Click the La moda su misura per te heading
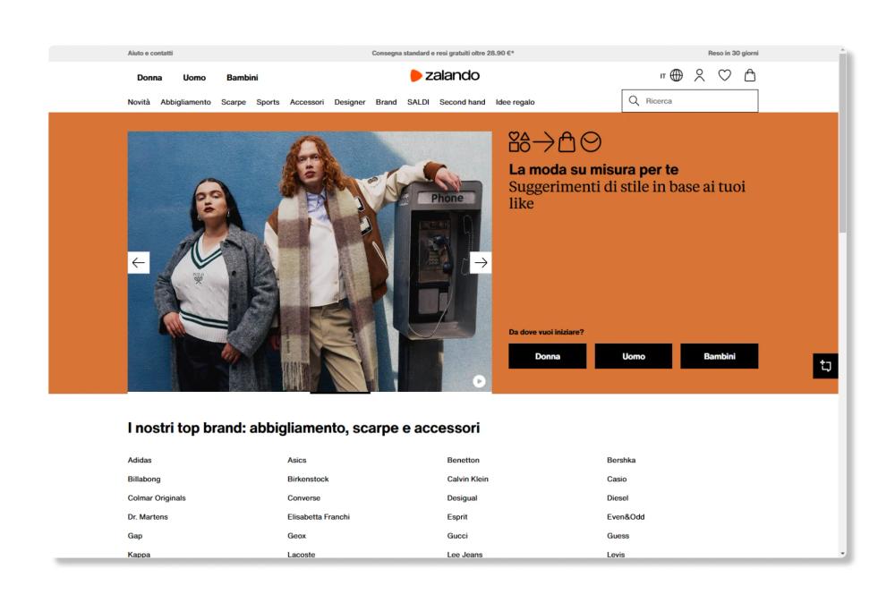895x603 pixels. pos(593,169)
